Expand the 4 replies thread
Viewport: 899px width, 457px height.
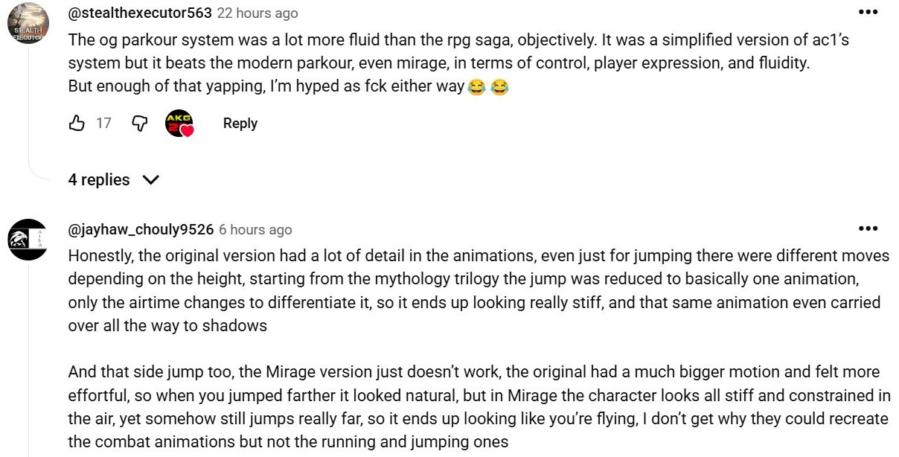pyautogui.click(x=99, y=180)
